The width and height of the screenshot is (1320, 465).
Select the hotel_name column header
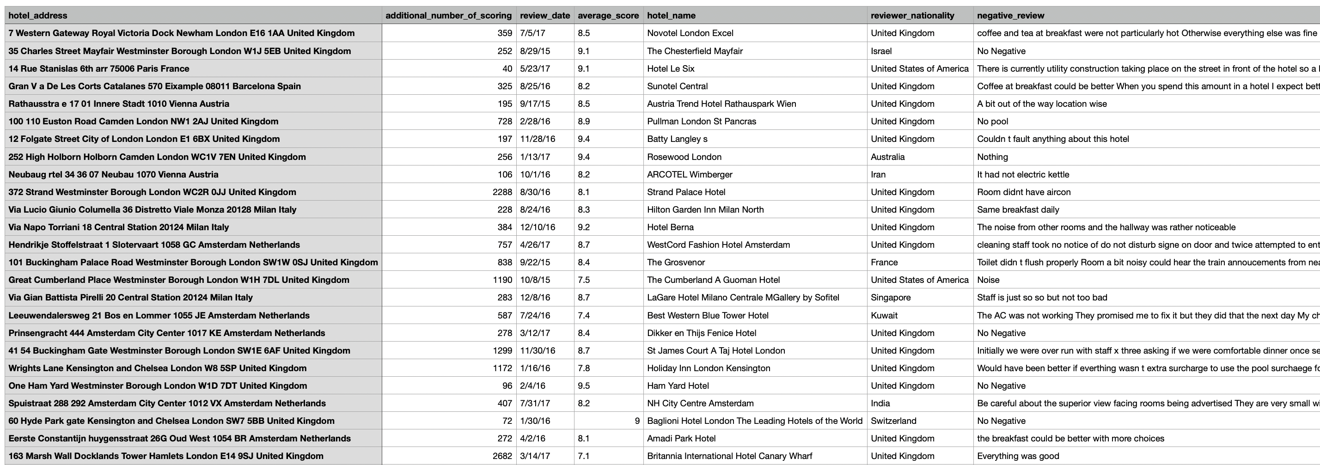pyautogui.click(x=755, y=15)
